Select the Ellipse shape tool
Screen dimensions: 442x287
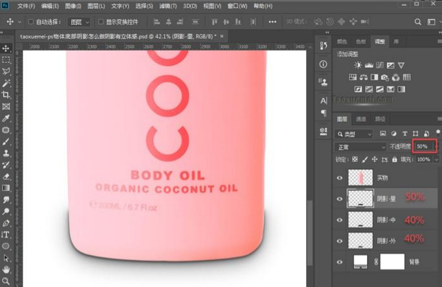coord(6,247)
